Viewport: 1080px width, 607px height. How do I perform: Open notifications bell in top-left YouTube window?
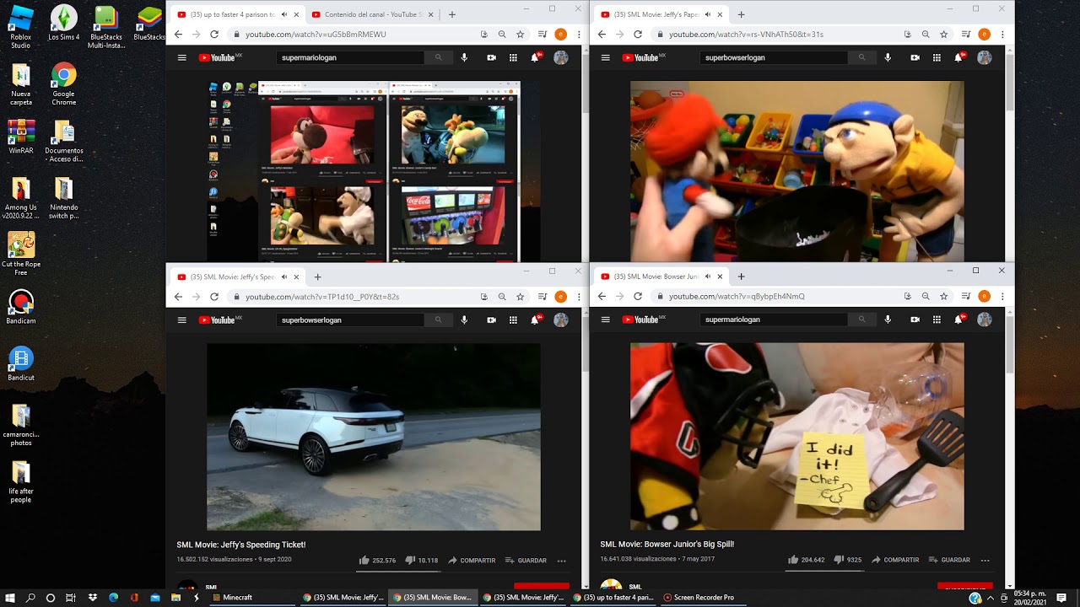(x=535, y=57)
